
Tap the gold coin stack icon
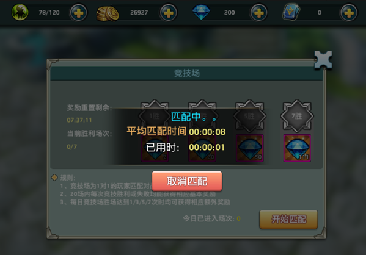coord(108,14)
